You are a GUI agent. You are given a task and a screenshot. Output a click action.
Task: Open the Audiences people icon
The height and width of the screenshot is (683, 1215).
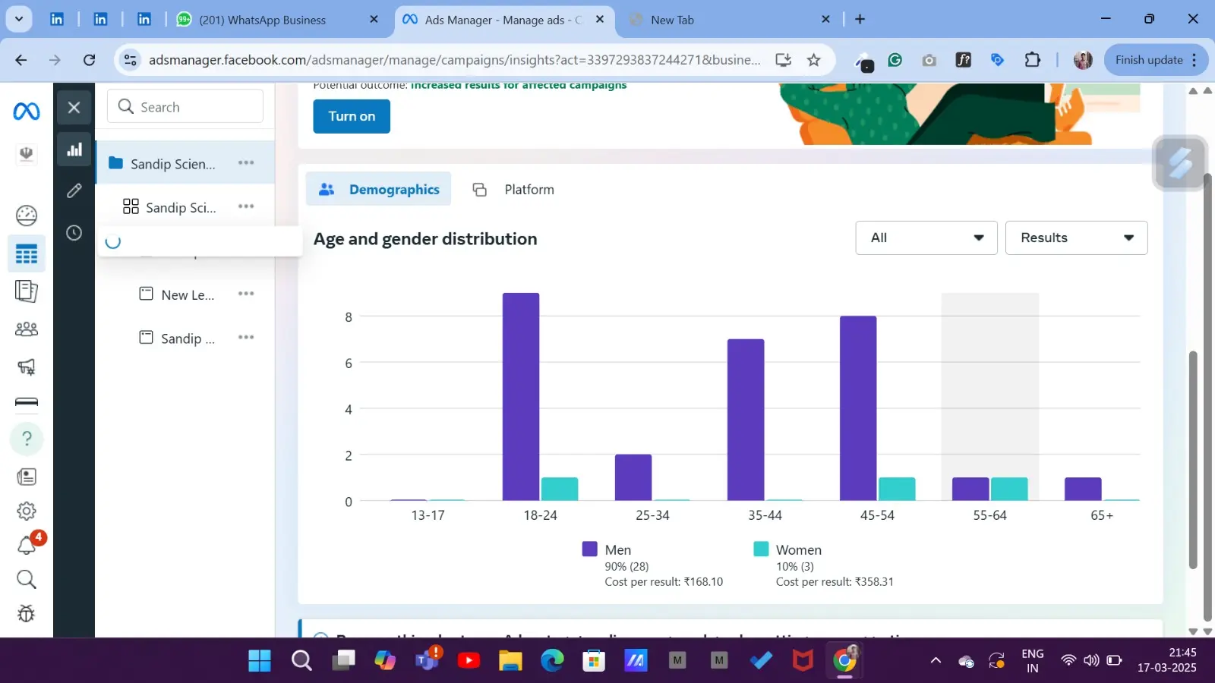pyautogui.click(x=27, y=329)
